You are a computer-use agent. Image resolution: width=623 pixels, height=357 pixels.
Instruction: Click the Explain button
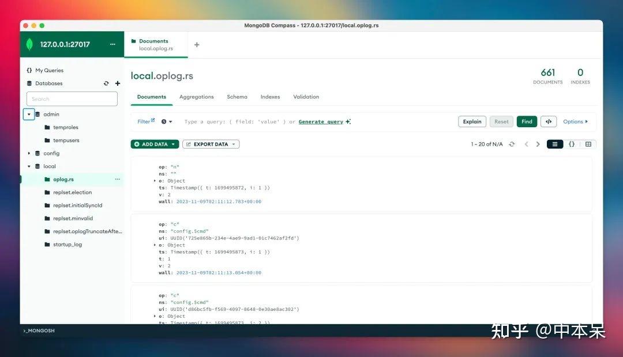472,121
